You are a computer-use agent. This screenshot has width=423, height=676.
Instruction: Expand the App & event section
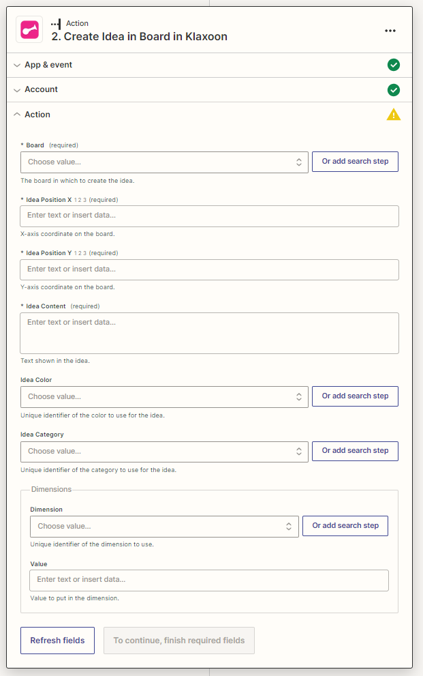pos(48,65)
